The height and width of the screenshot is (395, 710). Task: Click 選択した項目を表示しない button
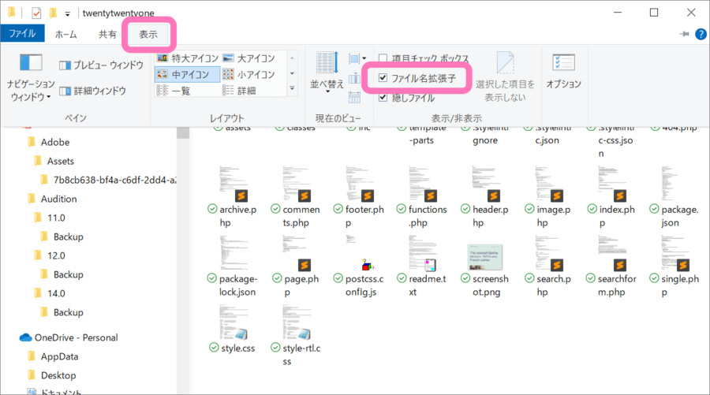[x=505, y=77]
